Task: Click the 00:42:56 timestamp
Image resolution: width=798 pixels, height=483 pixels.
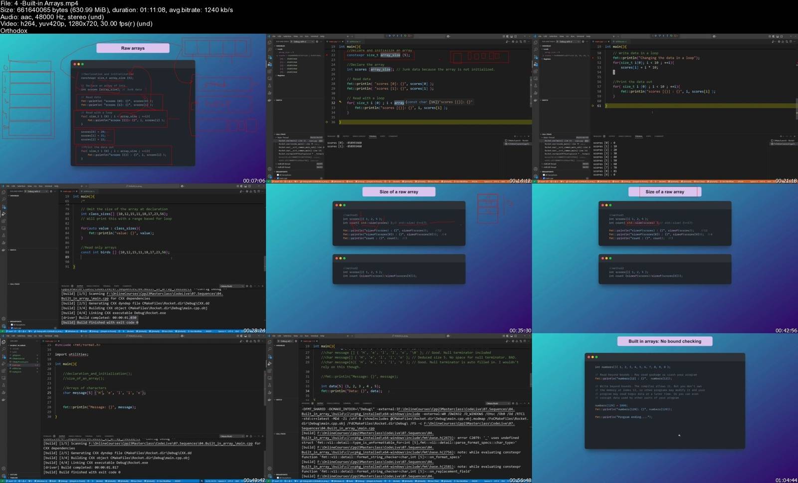Action: coord(787,330)
